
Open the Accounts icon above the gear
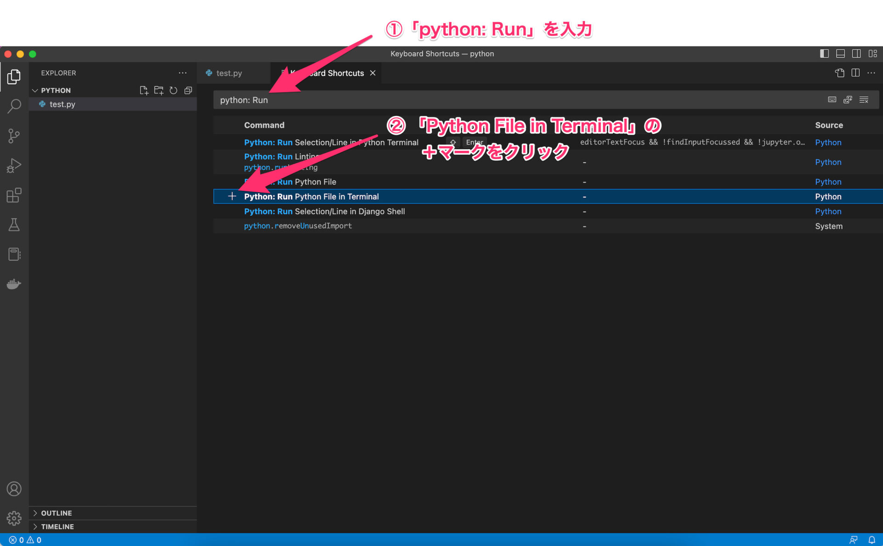click(14, 489)
